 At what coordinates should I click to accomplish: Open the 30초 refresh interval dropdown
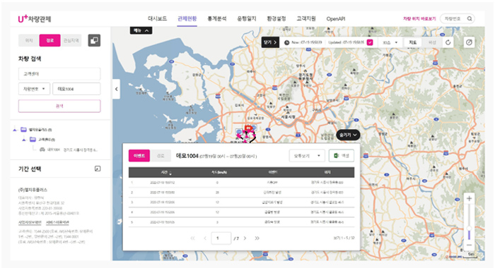390,42
